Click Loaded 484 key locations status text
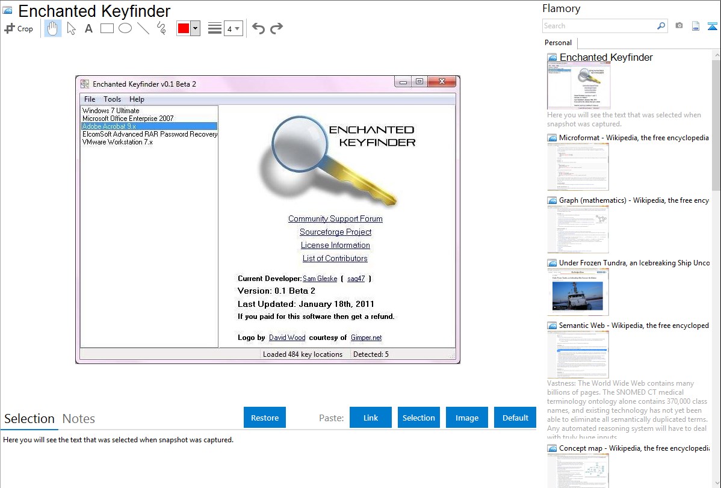721x488 pixels. pos(303,354)
